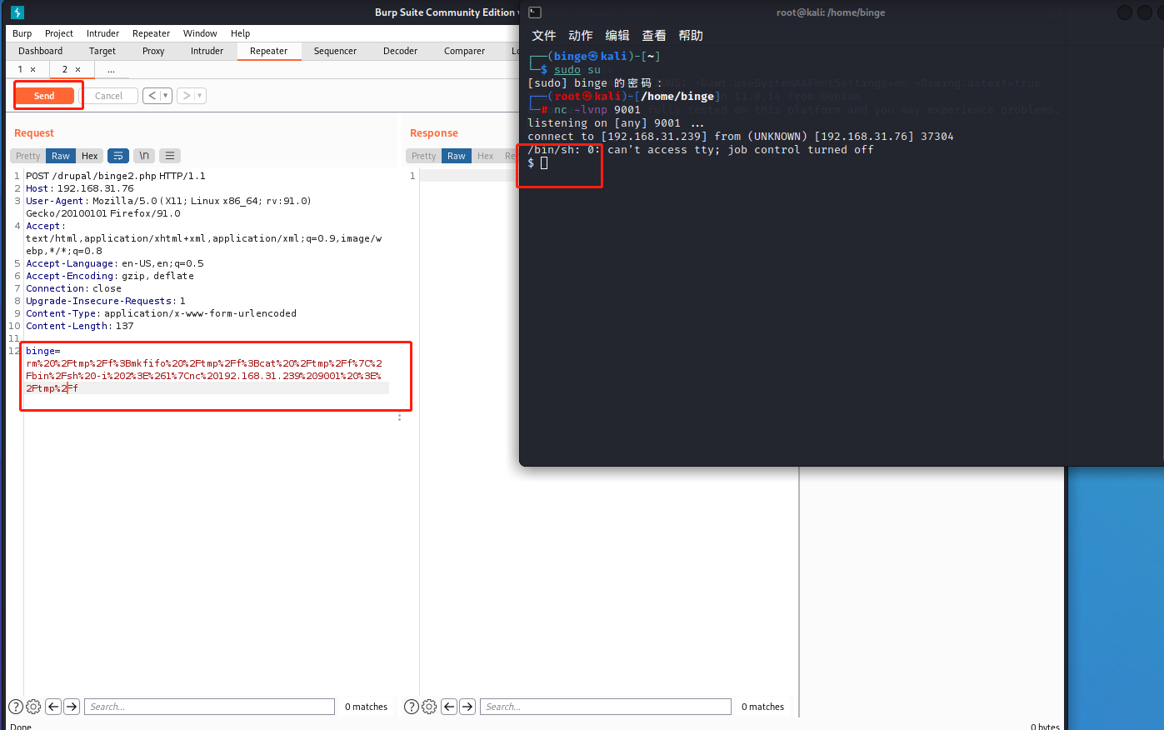Go to next match in Request search

[72, 707]
